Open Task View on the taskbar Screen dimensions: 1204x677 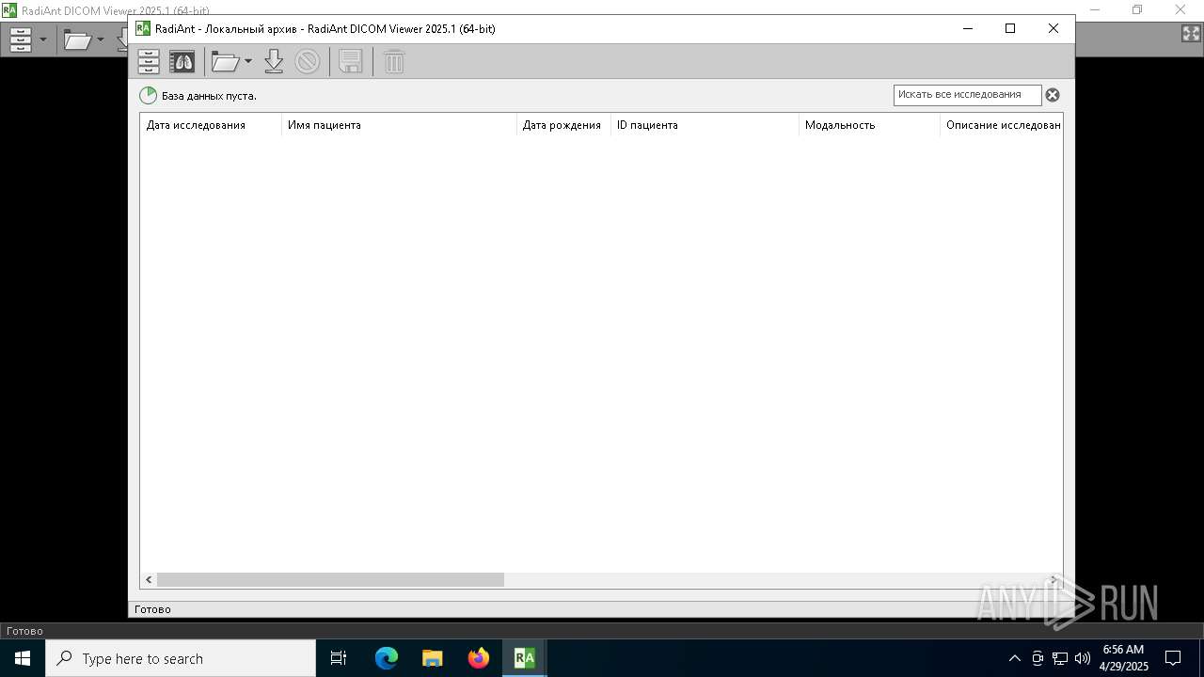[x=339, y=658]
